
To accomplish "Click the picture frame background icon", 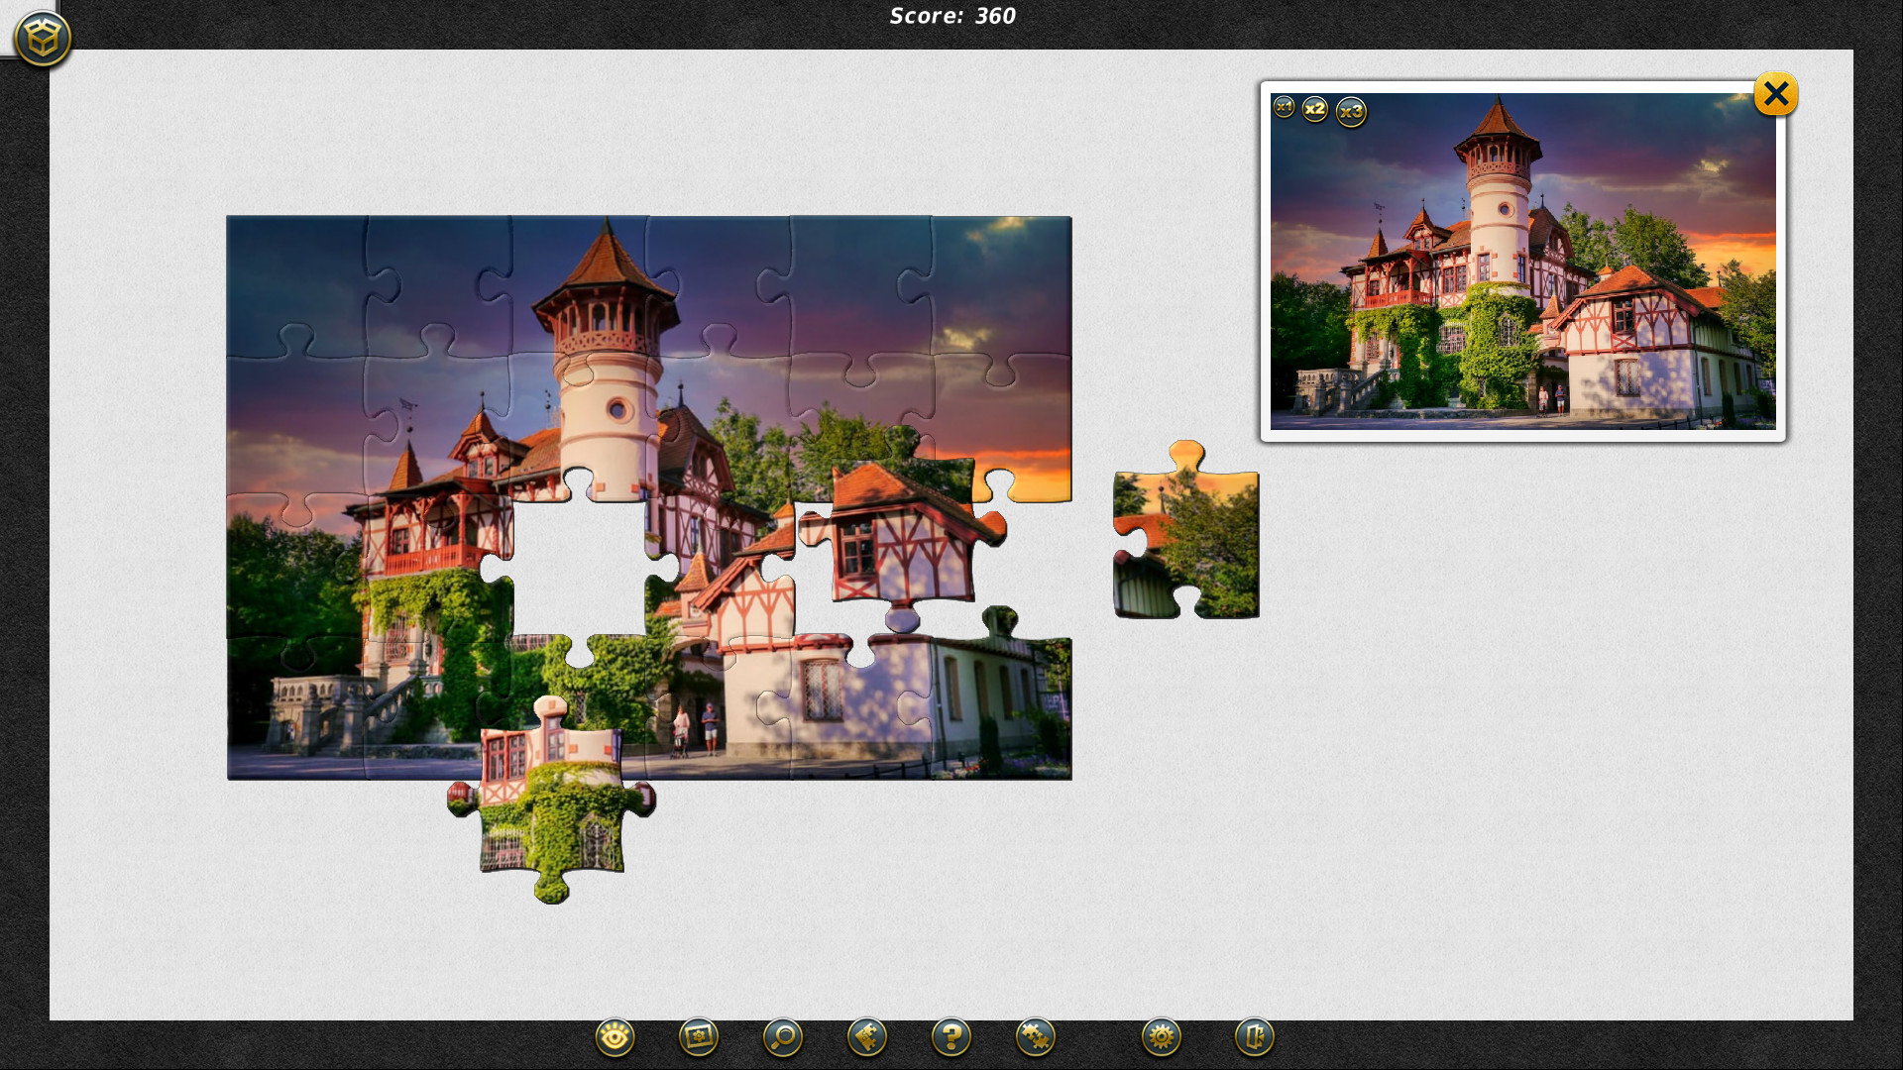I will tap(699, 1037).
